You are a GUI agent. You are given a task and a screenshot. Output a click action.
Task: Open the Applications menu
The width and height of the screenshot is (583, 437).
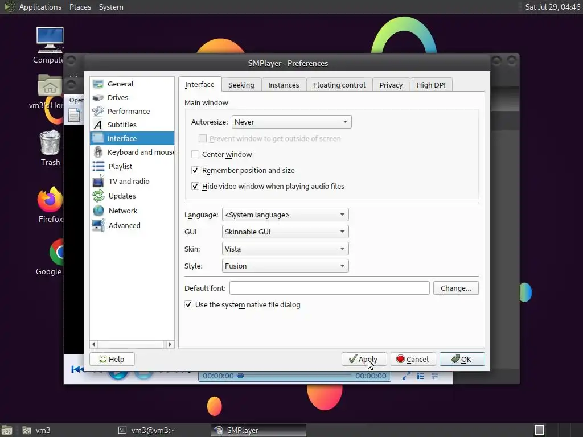click(40, 7)
